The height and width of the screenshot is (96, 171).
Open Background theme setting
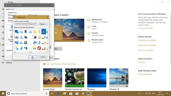coord(97,21)
